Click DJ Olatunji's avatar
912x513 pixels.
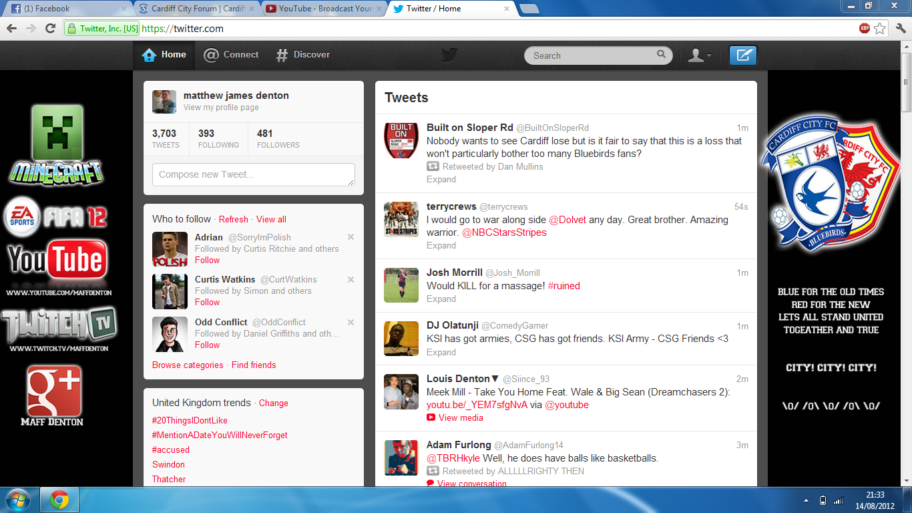pos(401,339)
